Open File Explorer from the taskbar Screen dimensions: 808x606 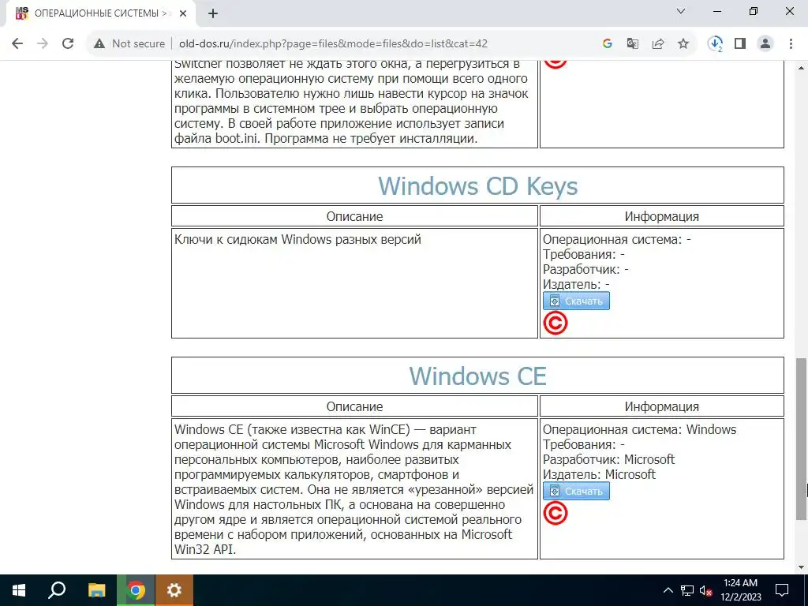coord(96,590)
